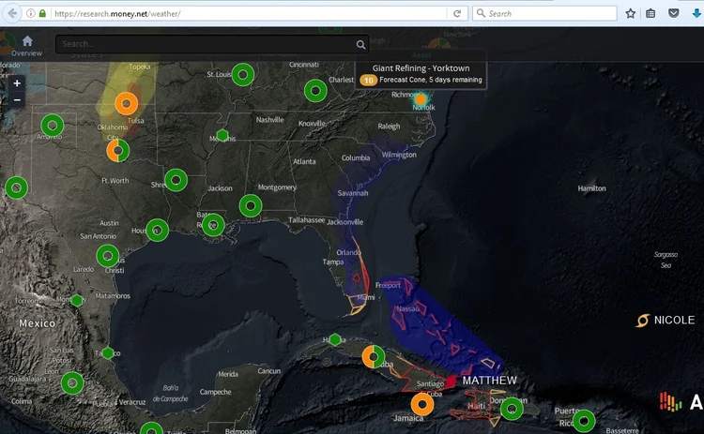
Task: Click tropical storm Nicole swirl icon
Action: click(642, 321)
